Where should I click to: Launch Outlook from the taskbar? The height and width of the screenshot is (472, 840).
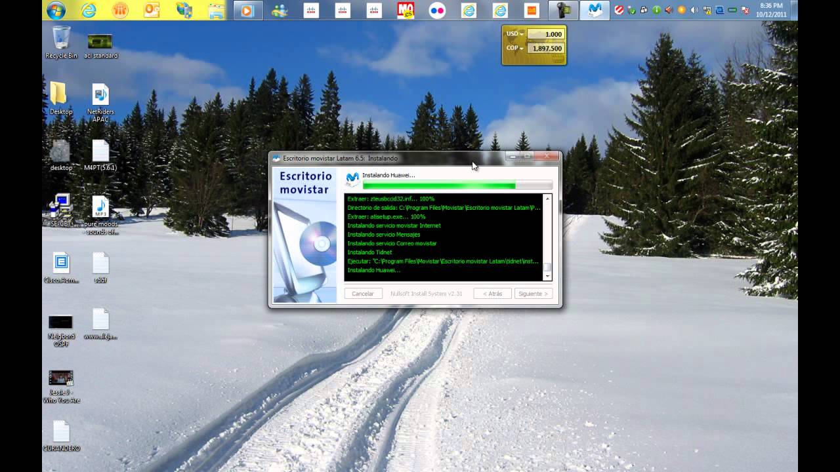pos(152,10)
